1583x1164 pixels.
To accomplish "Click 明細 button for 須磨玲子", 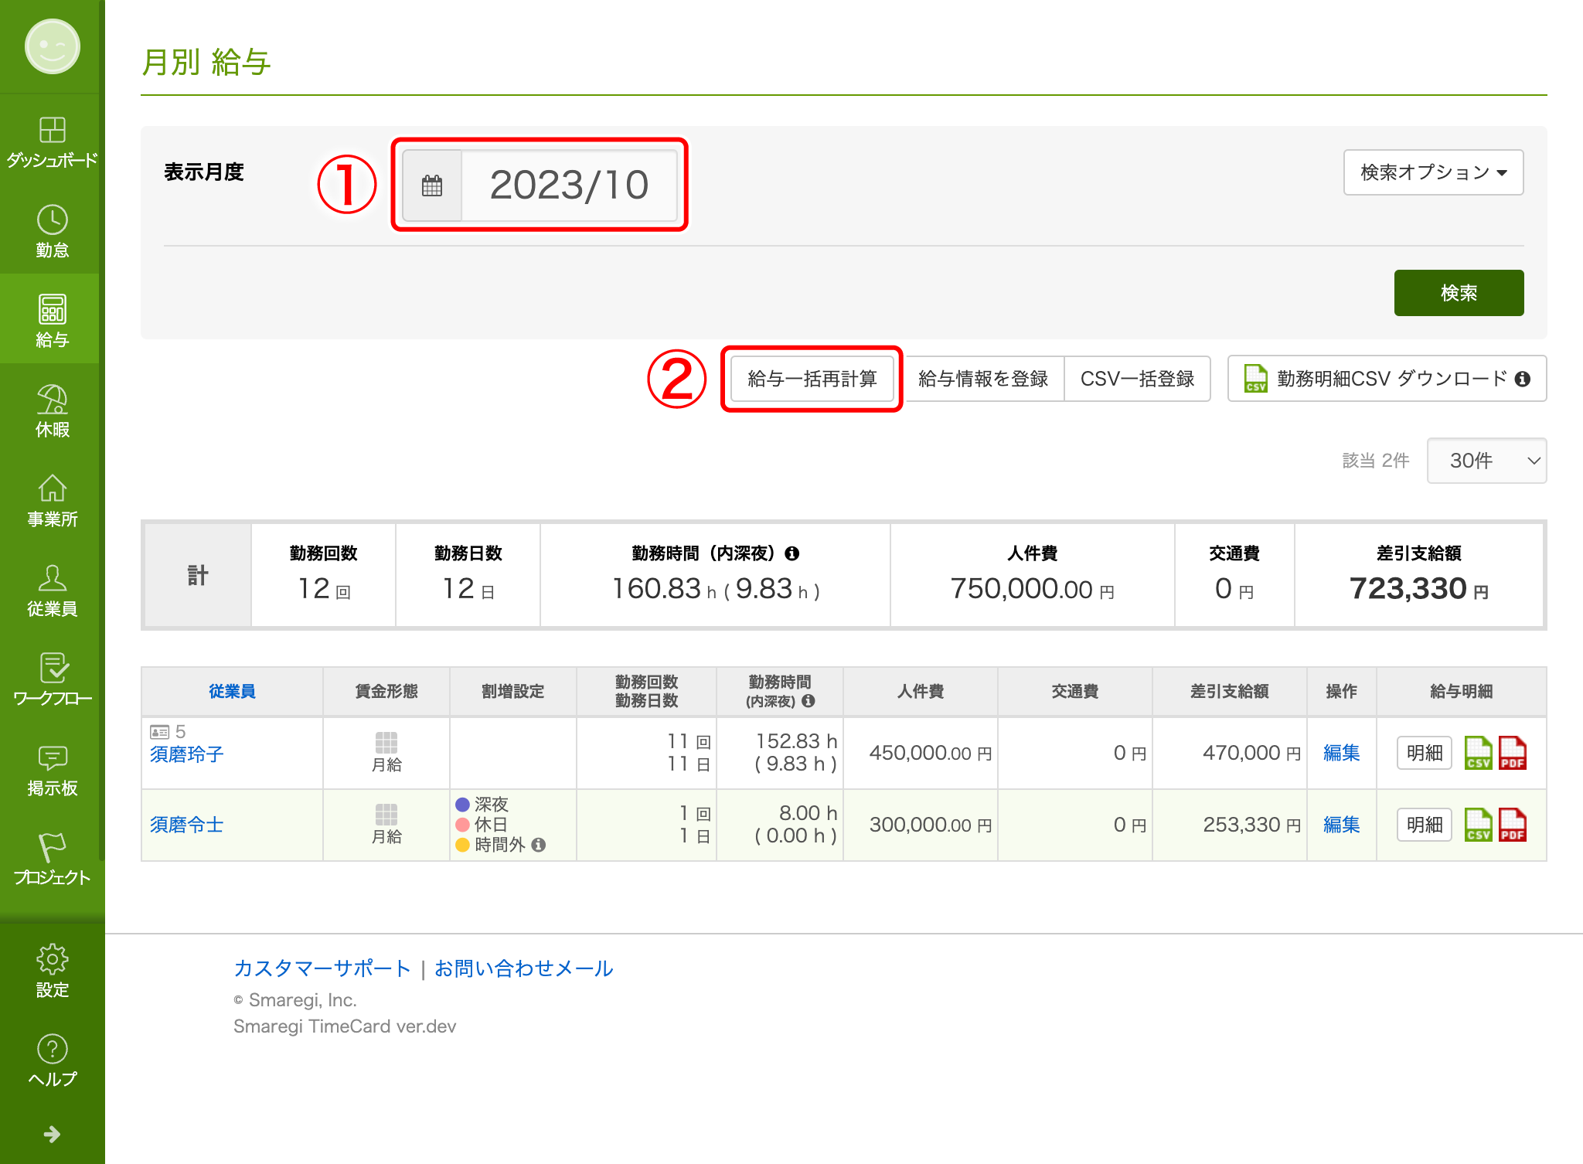I will [1425, 753].
